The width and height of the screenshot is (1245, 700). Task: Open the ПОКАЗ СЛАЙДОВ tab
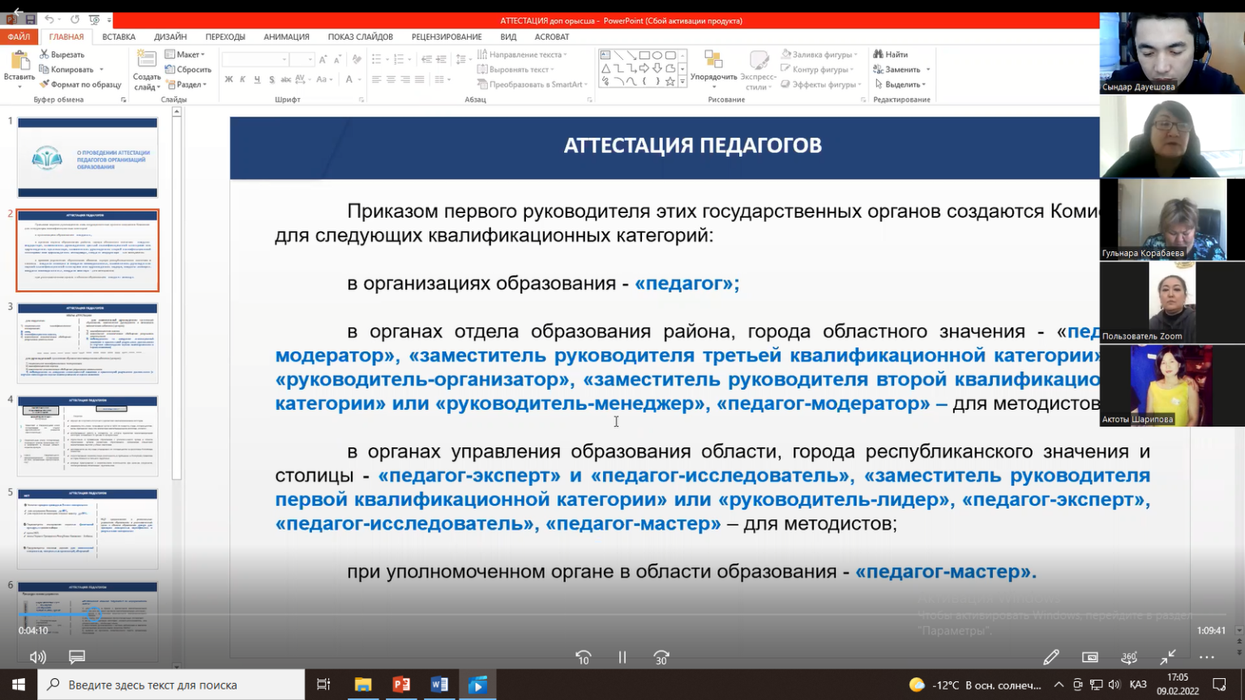point(360,36)
